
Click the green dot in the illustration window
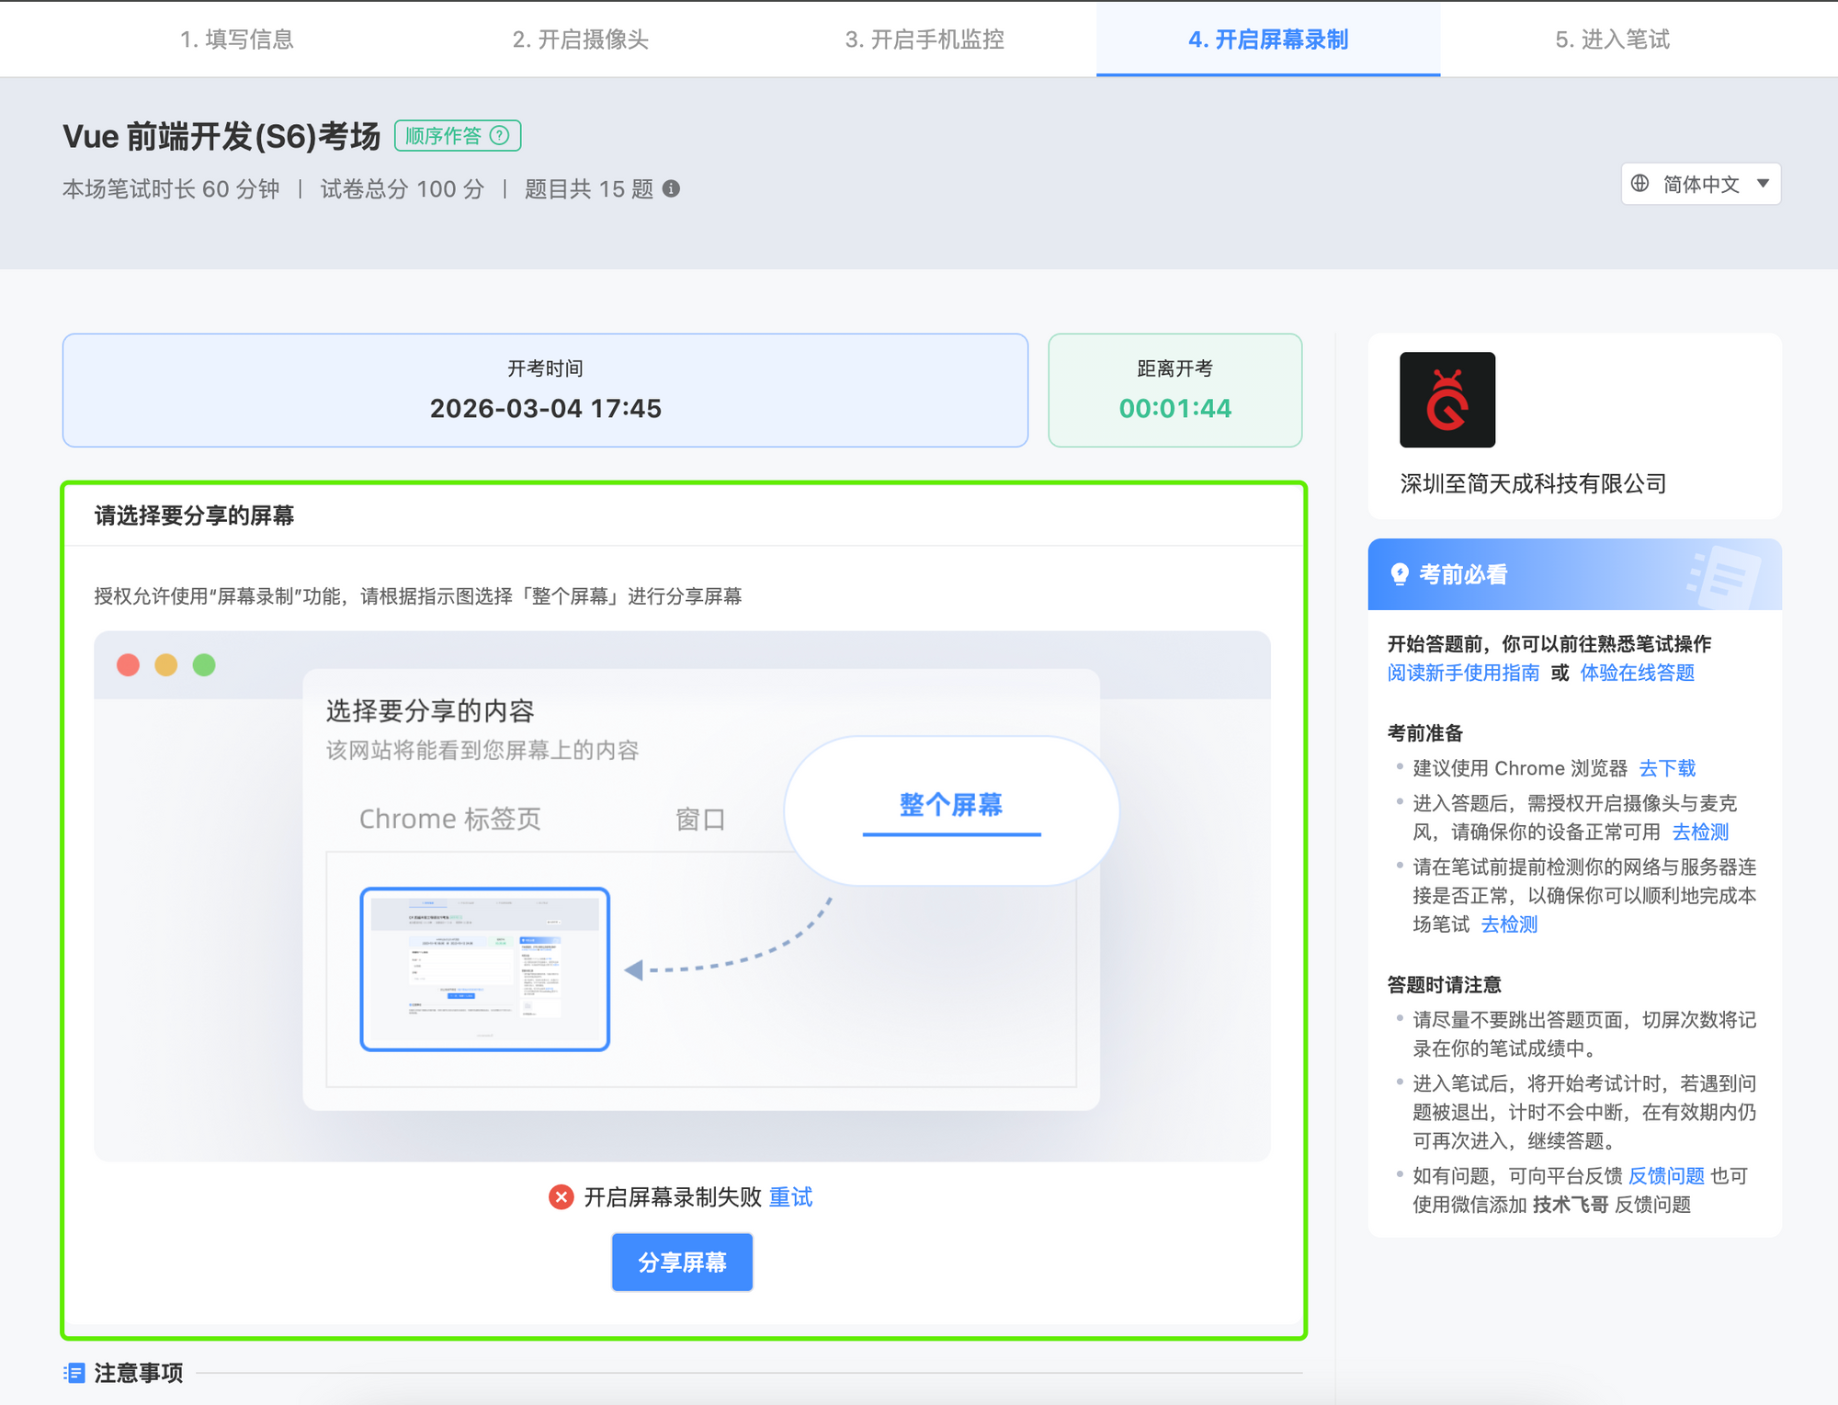[x=204, y=664]
